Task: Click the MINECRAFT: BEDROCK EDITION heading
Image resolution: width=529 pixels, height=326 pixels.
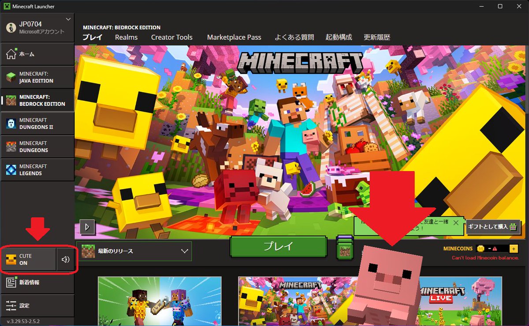Action: pos(122,27)
